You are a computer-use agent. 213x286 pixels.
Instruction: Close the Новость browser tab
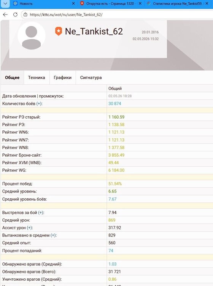[73, 3]
